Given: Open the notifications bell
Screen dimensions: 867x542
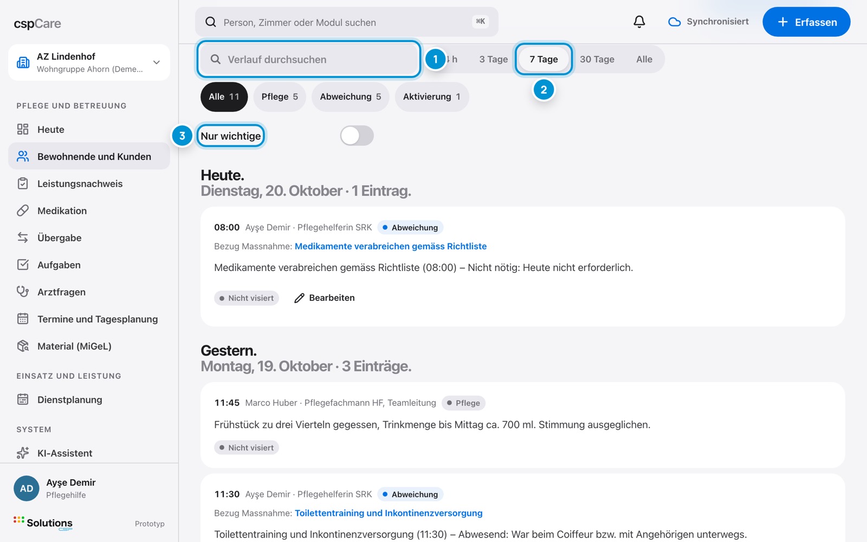Looking at the screenshot, I should pyautogui.click(x=639, y=22).
